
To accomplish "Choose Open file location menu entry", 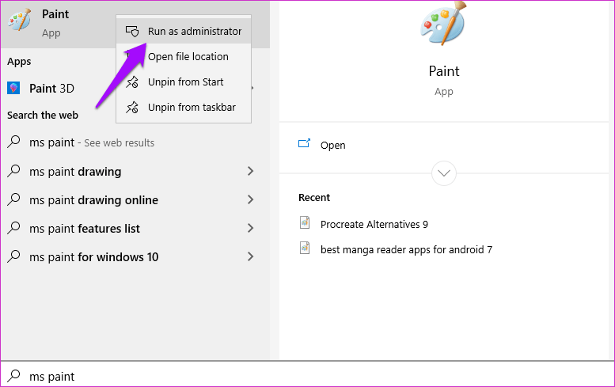I will coord(188,57).
